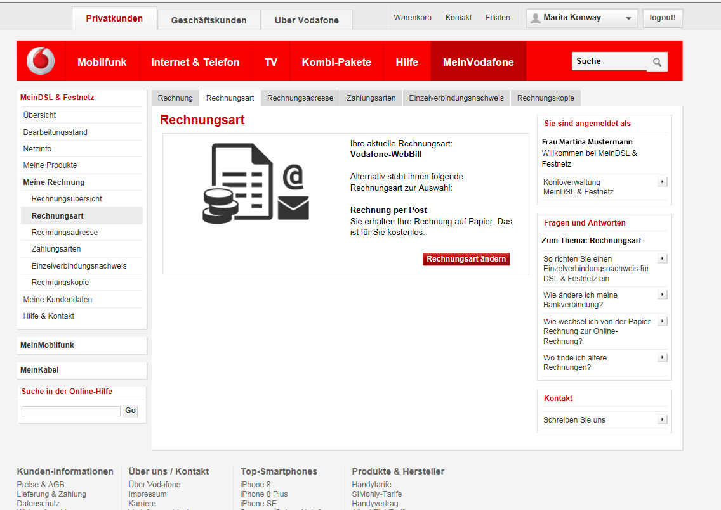Click the "Rechnungsart ändern" button
Image resolution: width=721 pixels, height=510 pixels.
(466, 258)
